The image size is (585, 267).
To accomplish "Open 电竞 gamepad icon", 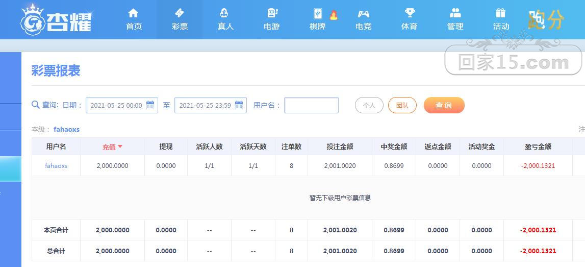I will point(363,14).
